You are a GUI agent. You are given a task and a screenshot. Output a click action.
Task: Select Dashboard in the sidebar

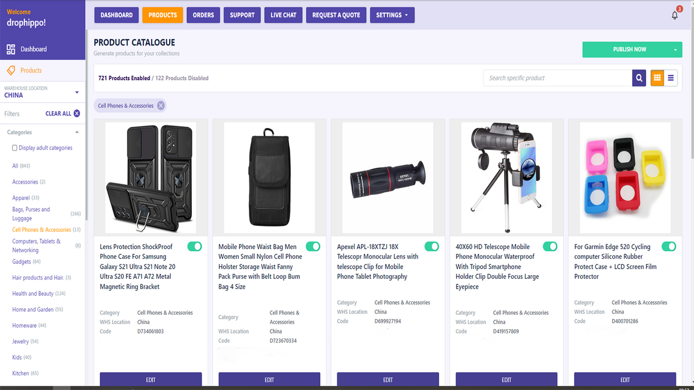33,49
